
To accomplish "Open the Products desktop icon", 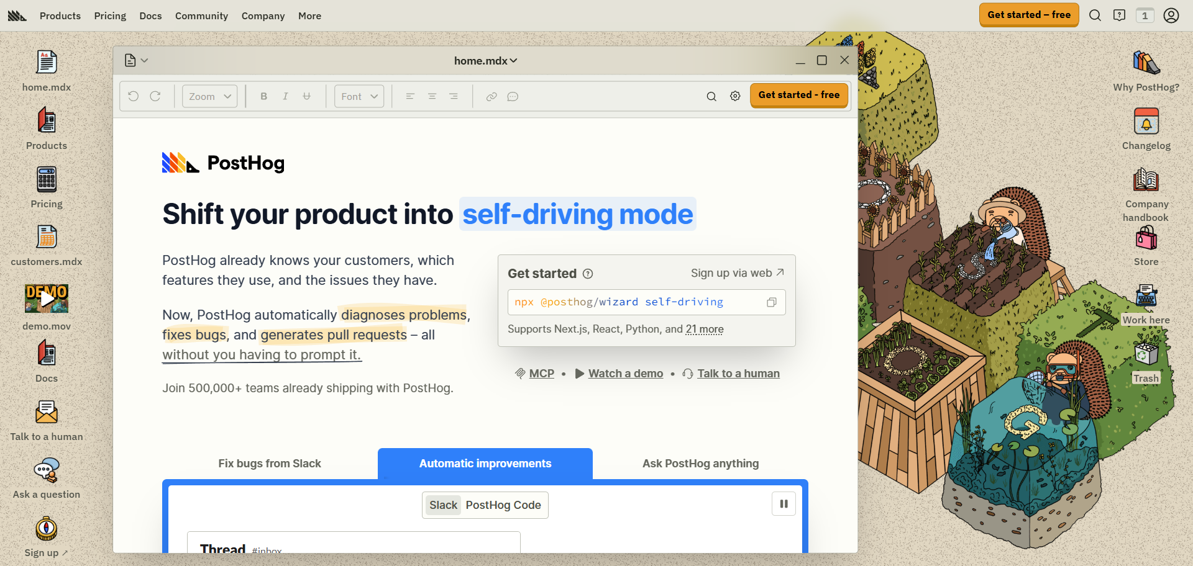I will pos(47,128).
